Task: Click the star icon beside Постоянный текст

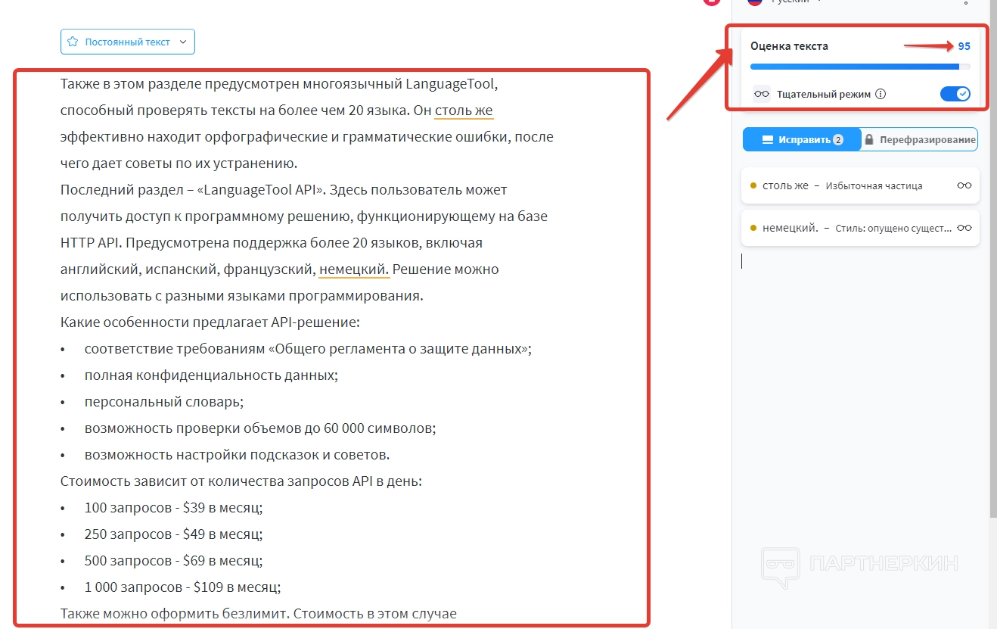Action: [73, 42]
